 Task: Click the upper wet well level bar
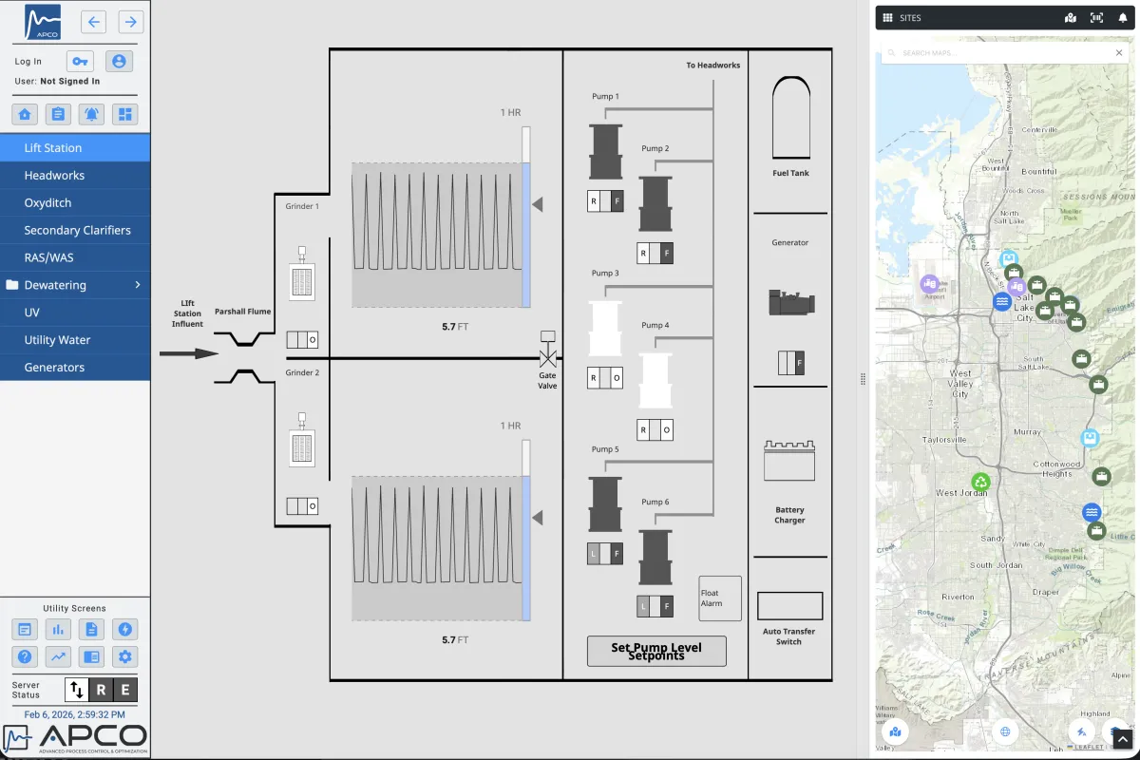coord(525,217)
